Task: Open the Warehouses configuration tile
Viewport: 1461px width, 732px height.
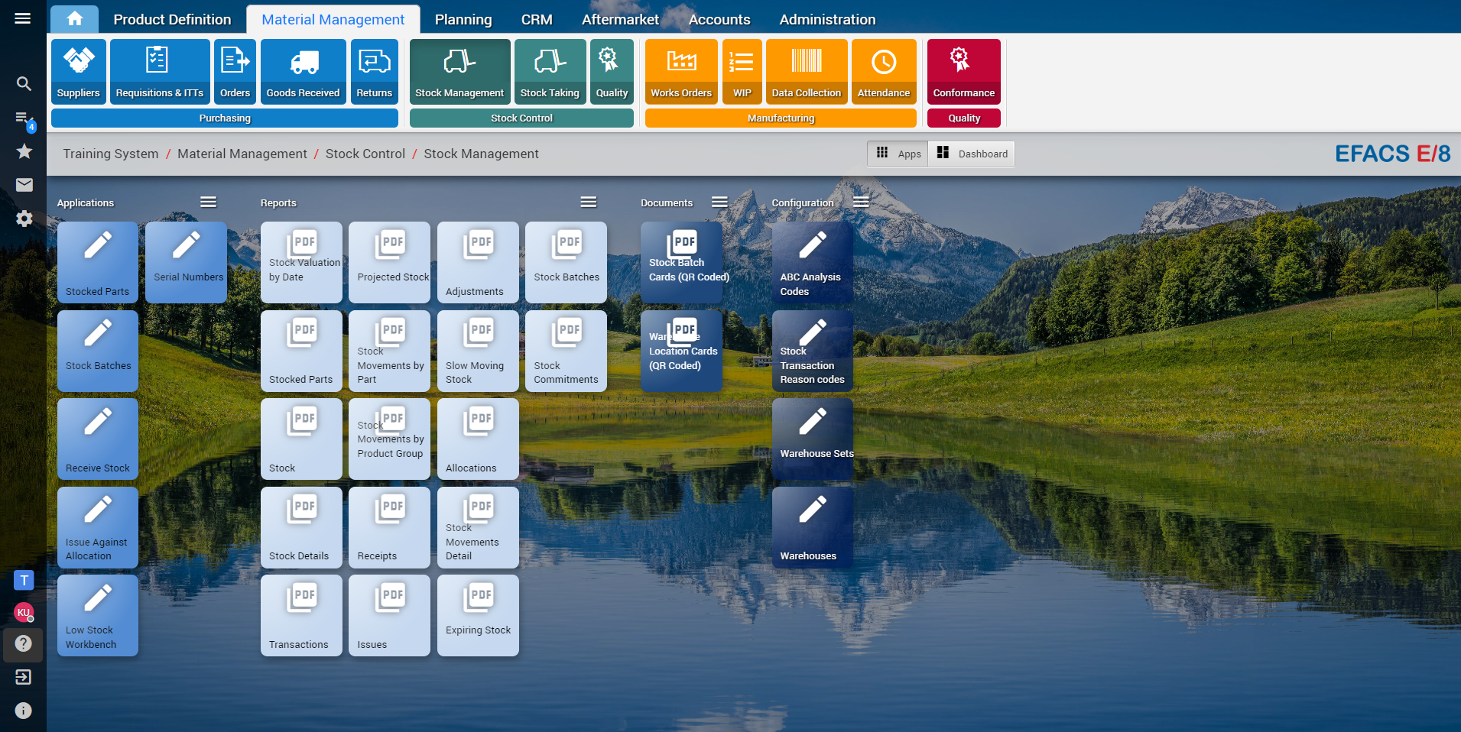Action: click(x=812, y=527)
